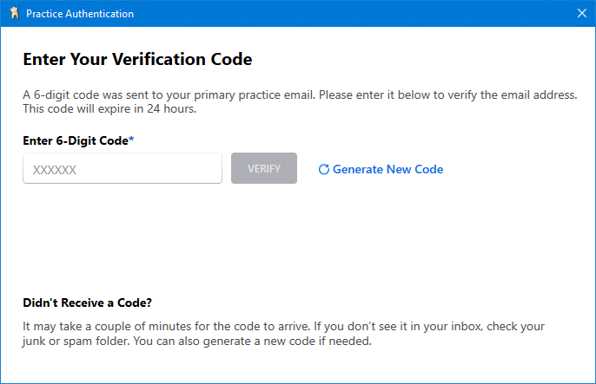The height and width of the screenshot is (384, 596).
Task: Click the red required-field asterisk
Action: tap(131, 139)
